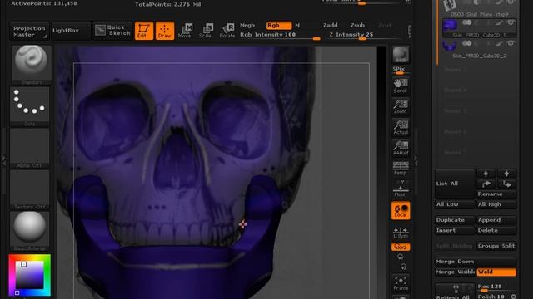Select the Move transform tool

pos(185,31)
